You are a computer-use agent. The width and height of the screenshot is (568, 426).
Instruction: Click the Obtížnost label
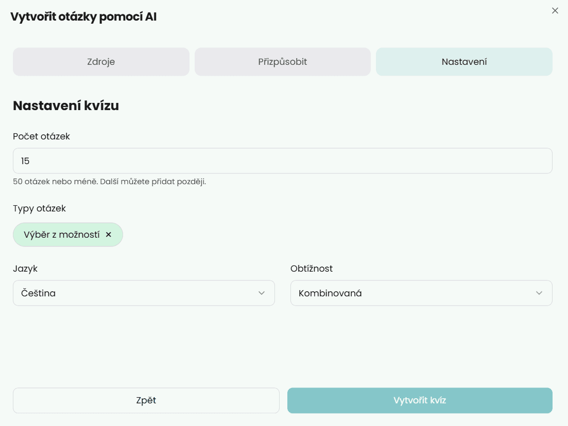[312, 269]
